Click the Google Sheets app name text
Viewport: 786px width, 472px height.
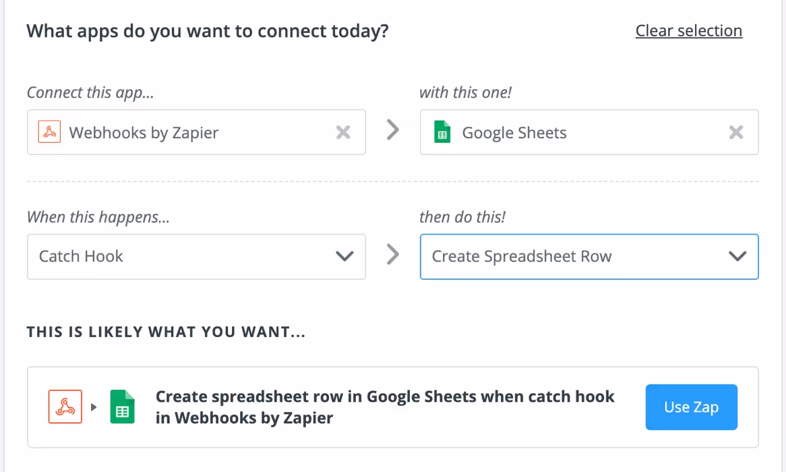coord(514,132)
